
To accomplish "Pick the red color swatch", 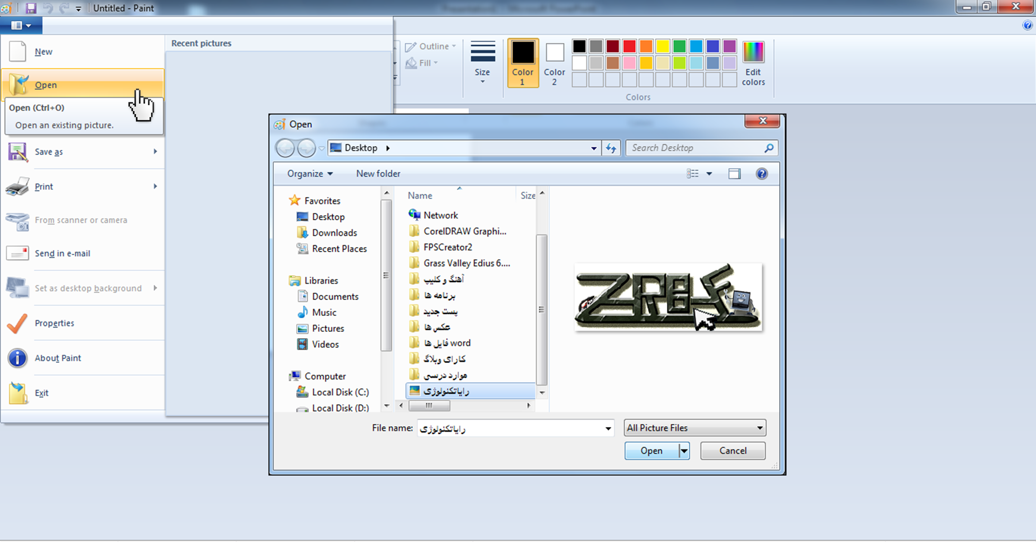I will point(629,46).
